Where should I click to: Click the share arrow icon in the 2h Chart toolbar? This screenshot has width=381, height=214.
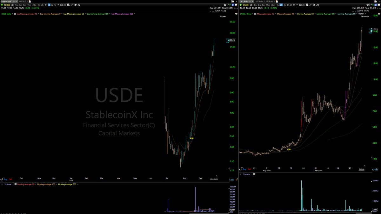[x=318, y=5]
